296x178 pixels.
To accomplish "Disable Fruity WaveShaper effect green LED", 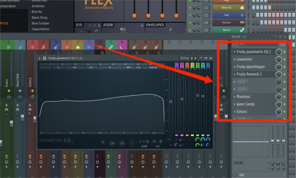I will coord(285,67).
